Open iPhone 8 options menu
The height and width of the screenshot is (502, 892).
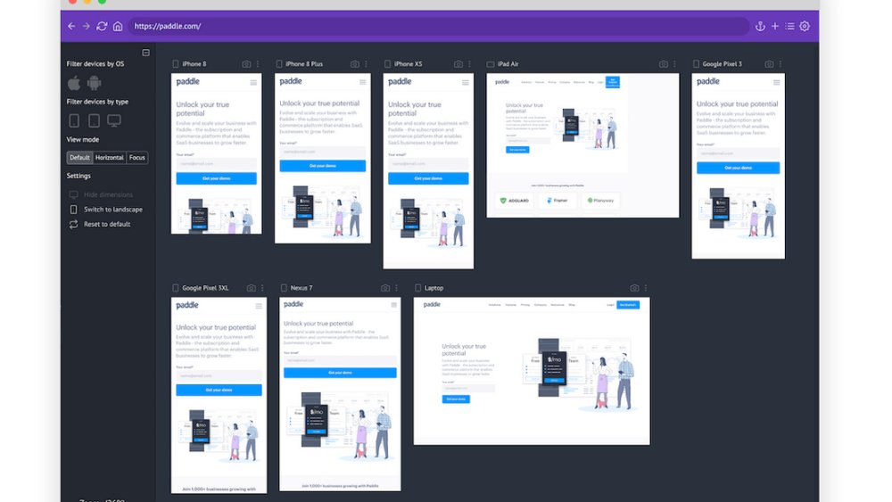pos(258,64)
